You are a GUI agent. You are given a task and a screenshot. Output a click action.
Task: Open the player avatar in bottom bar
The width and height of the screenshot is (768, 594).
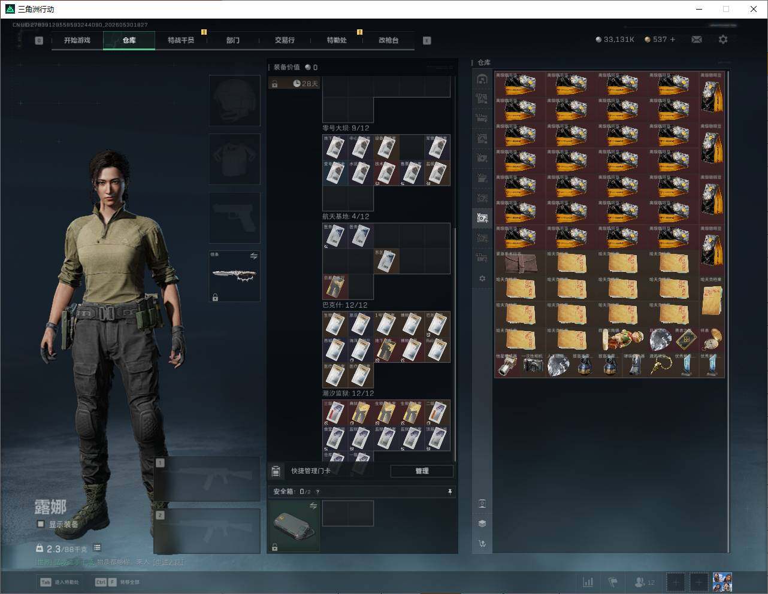tap(722, 582)
